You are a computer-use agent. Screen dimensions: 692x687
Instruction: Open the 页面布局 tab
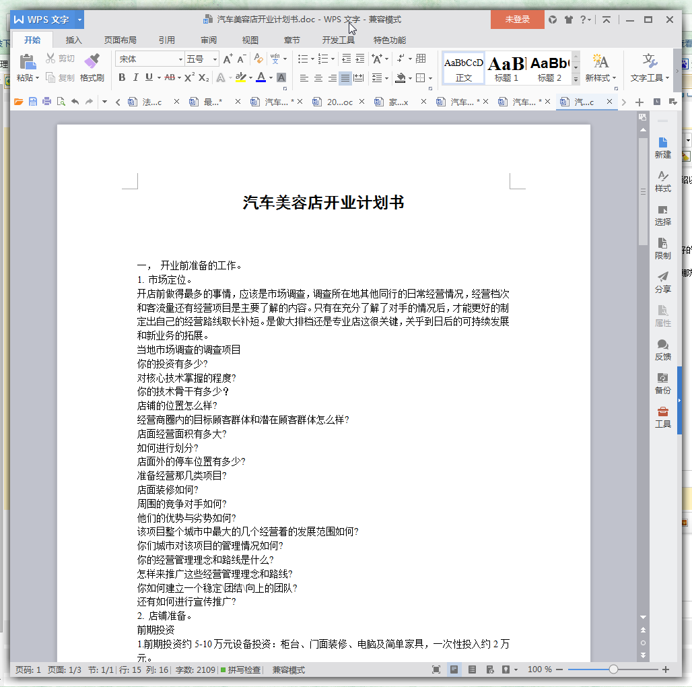[120, 40]
